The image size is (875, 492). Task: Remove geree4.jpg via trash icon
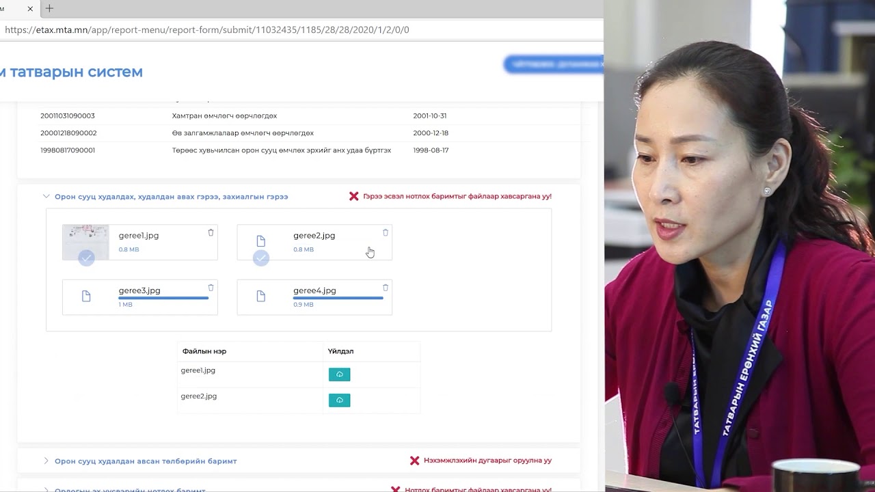[x=386, y=288]
